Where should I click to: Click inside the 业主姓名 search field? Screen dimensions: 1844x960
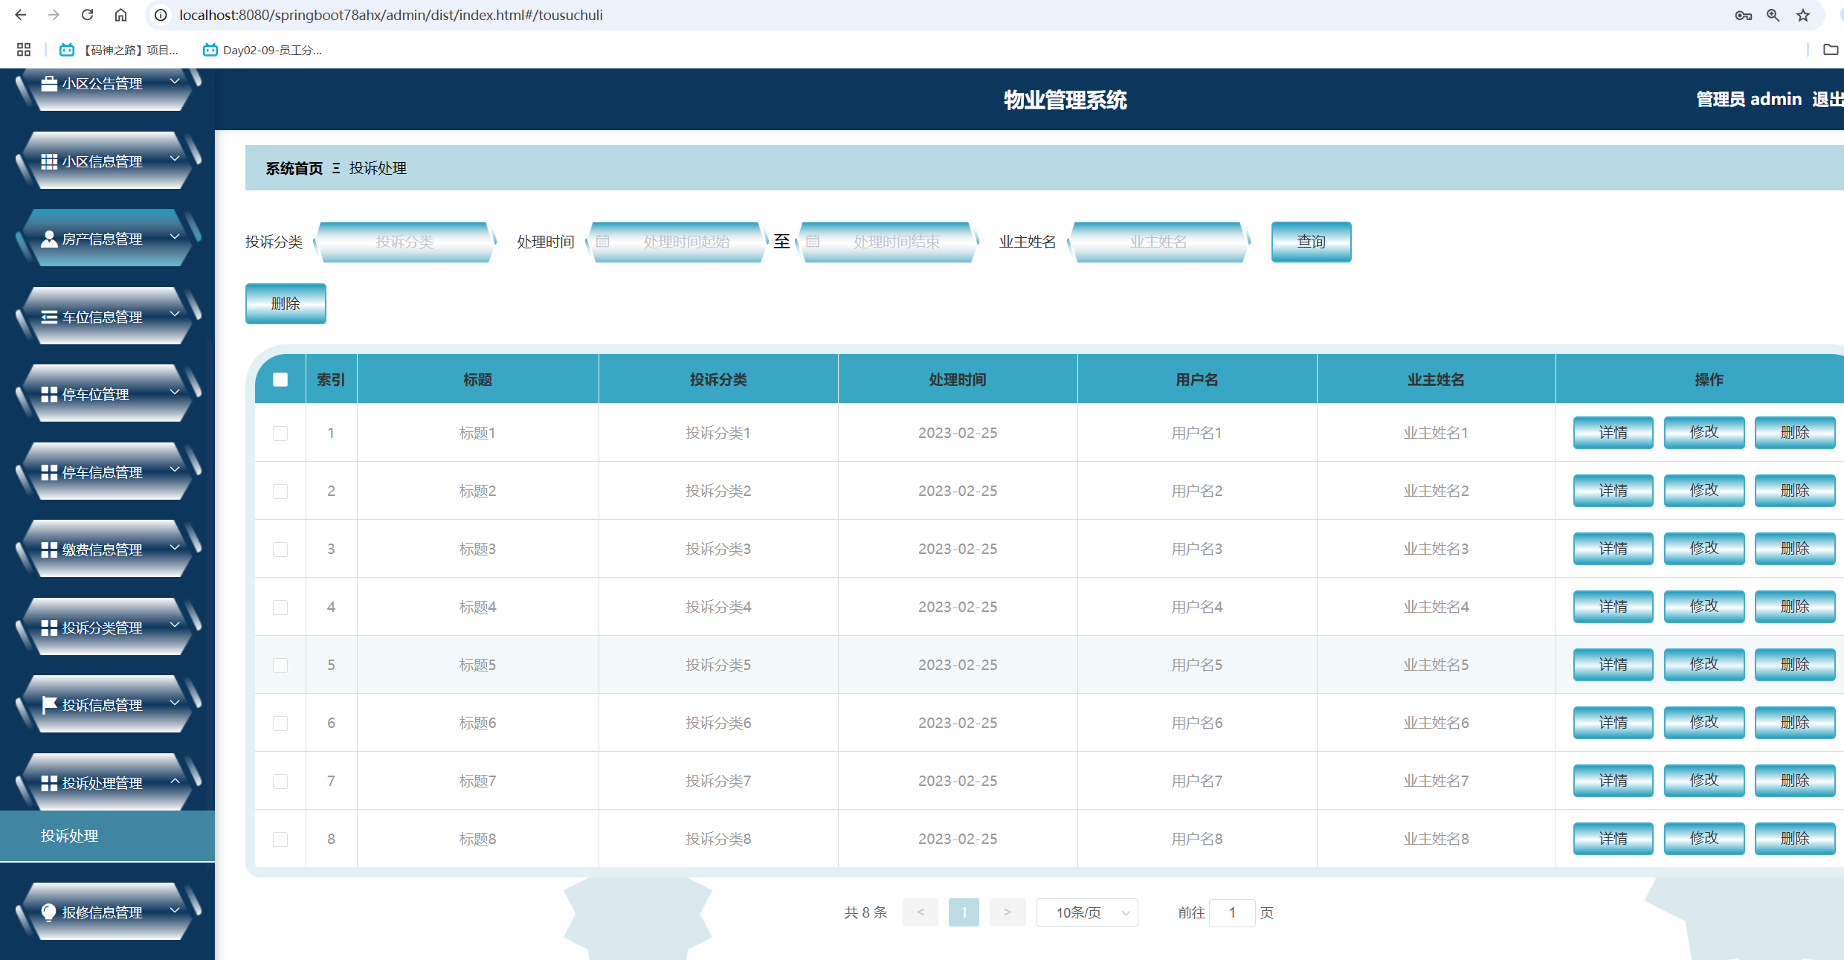(1158, 242)
